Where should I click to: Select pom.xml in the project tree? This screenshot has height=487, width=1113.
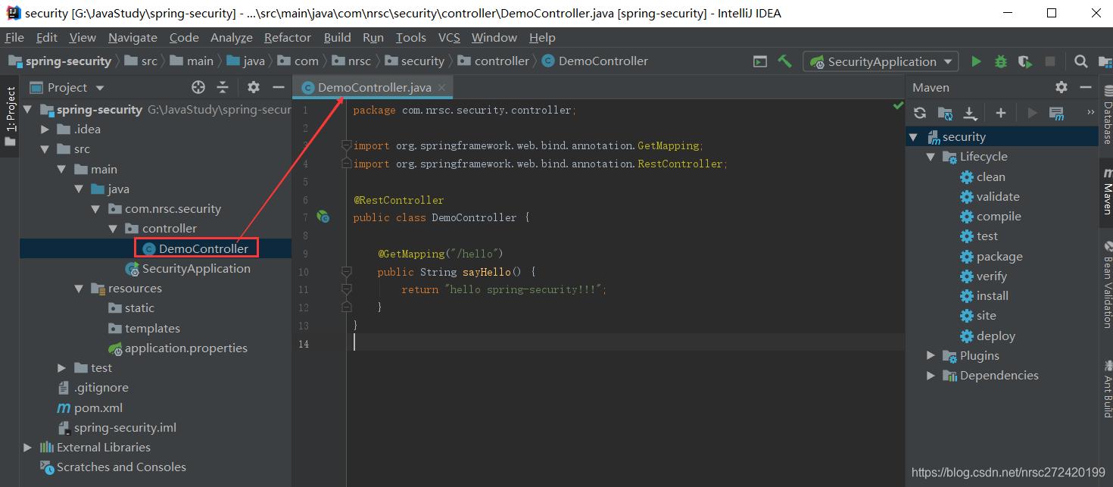pos(98,407)
